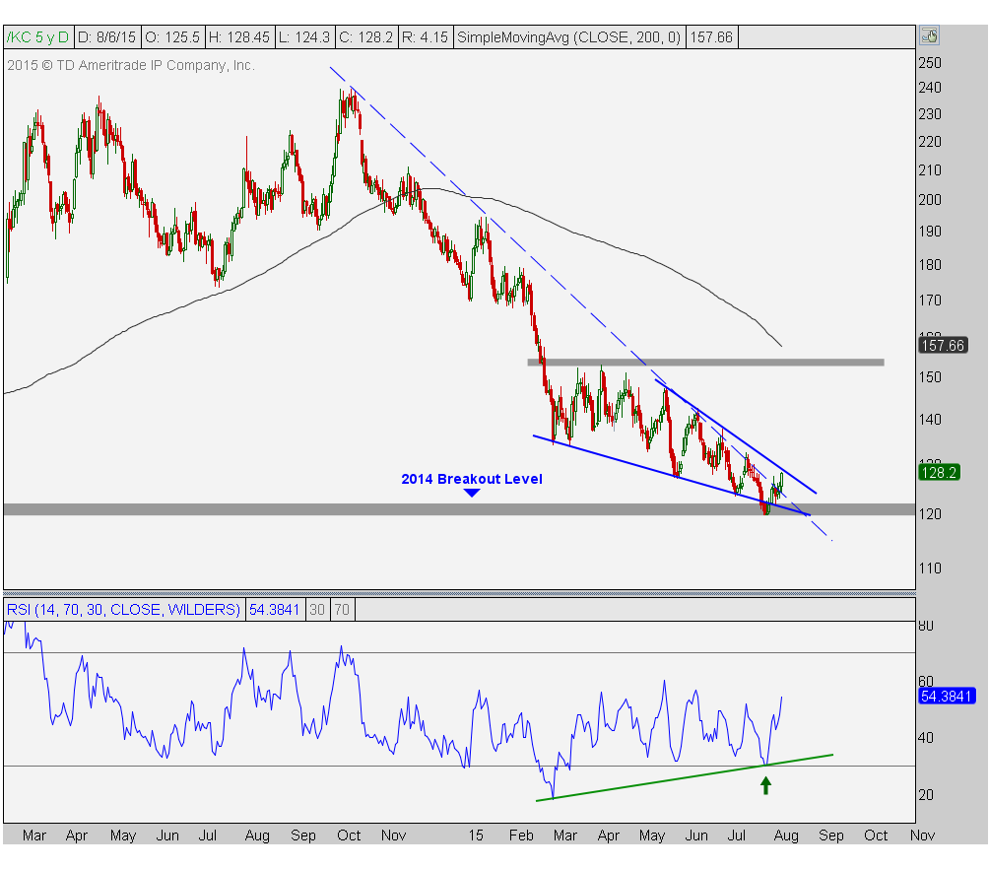Click the high price H: 128.45
Screen dimensions: 989x869
click(x=239, y=37)
